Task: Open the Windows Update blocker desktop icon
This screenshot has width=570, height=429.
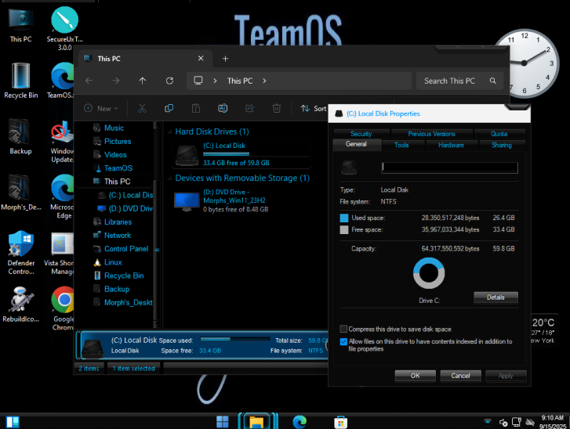Action: pyautogui.click(x=63, y=142)
